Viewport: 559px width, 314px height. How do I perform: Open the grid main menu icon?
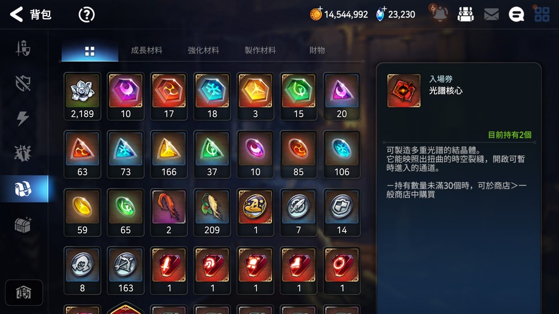click(542, 15)
